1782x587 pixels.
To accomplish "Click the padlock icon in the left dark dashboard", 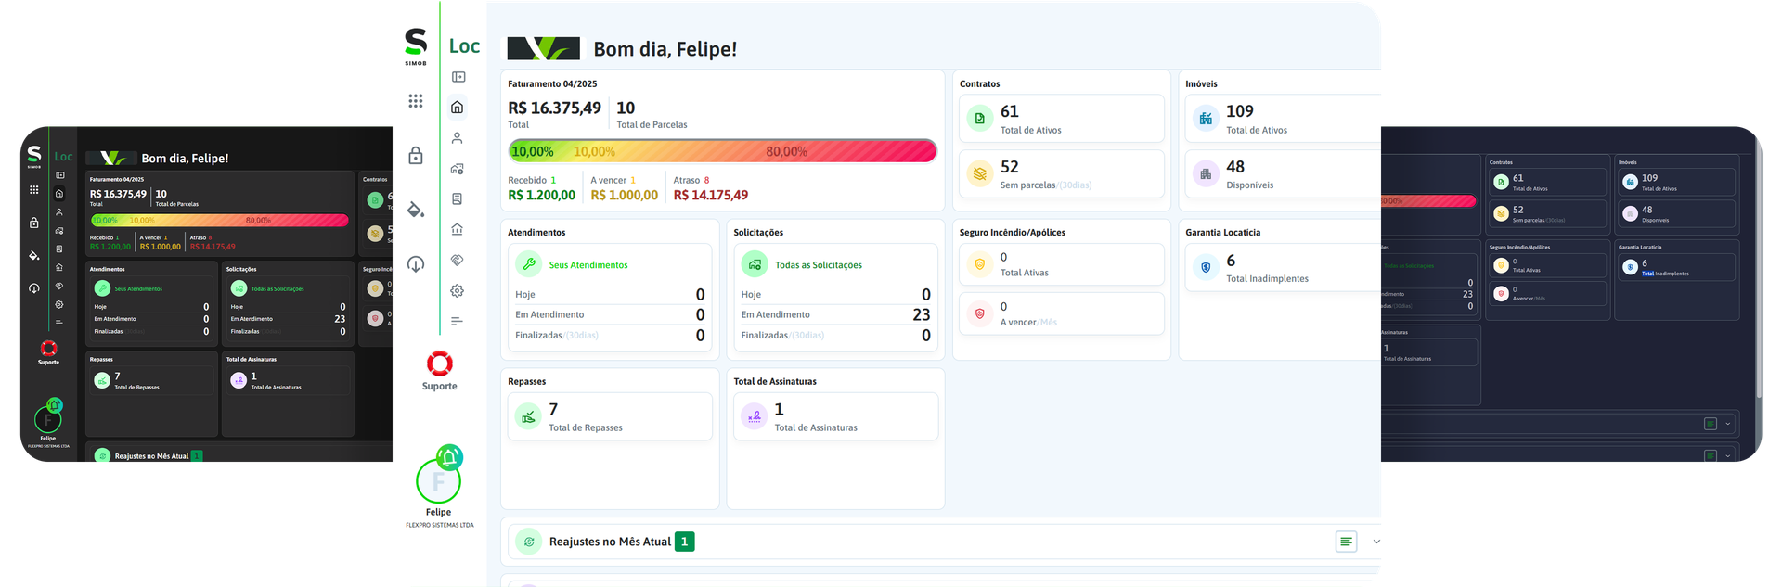I will click(34, 223).
